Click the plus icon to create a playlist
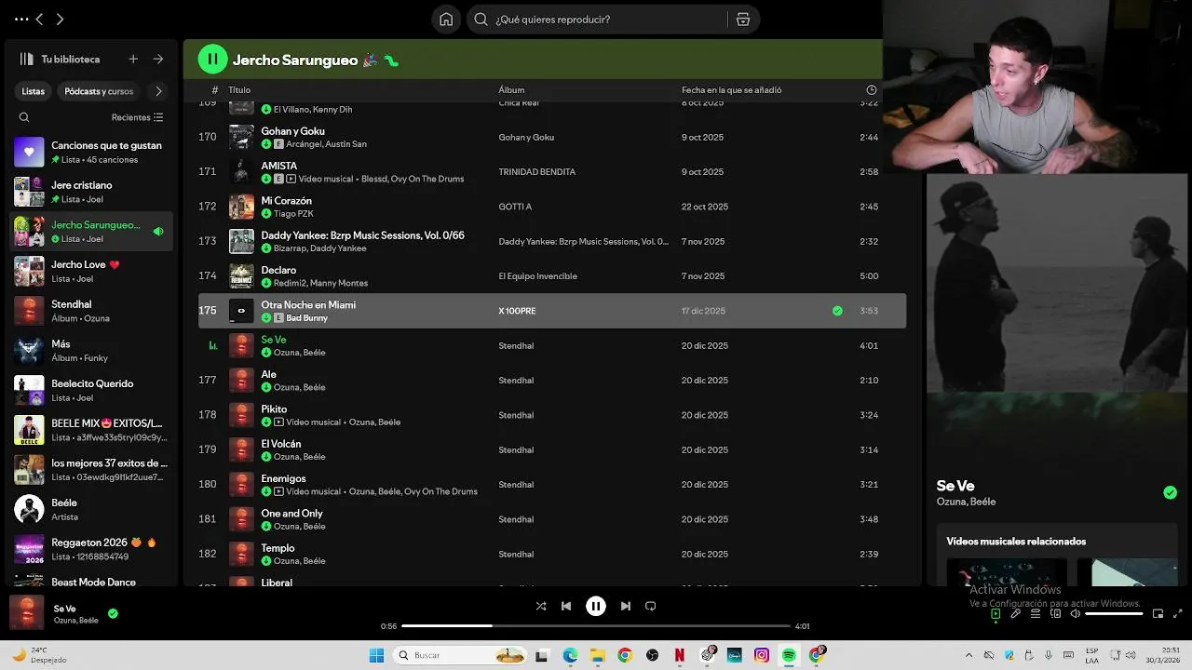The width and height of the screenshot is (1192, 670). (133, 59)
